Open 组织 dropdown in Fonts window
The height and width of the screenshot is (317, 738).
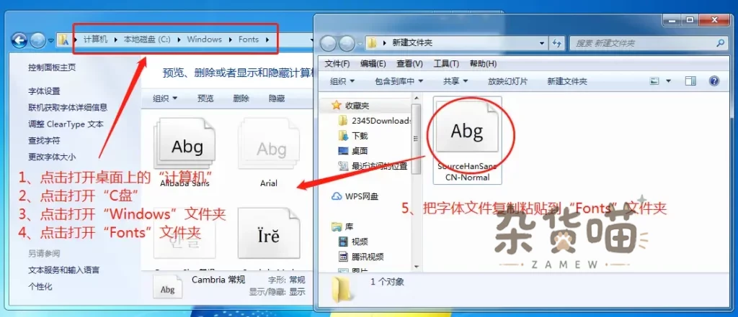[x=165, y=98]
